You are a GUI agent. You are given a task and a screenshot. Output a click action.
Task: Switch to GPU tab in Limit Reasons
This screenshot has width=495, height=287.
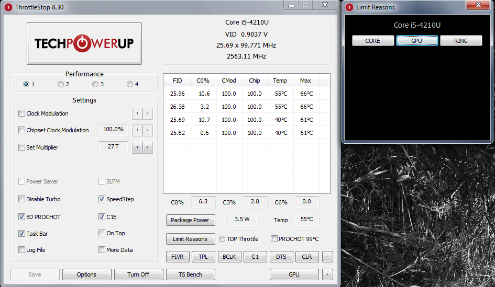pos(417,41)
